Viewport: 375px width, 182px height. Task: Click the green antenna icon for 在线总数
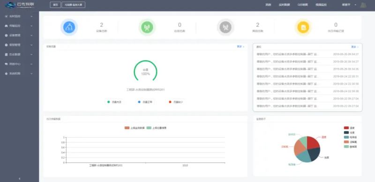tap(147, 27)
